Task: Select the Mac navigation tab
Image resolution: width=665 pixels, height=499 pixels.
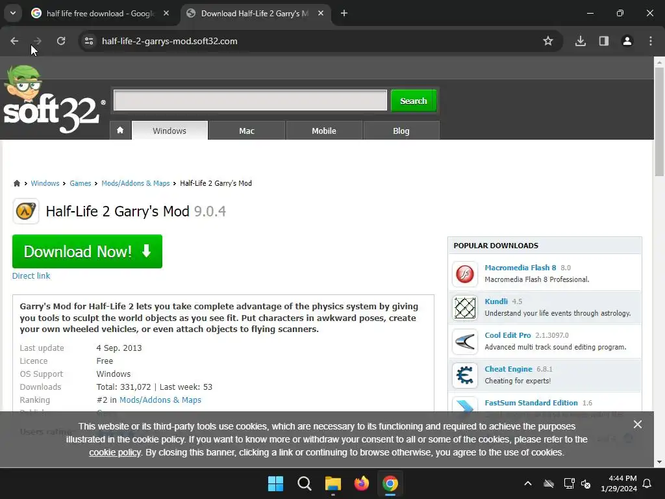Action: 247,131
